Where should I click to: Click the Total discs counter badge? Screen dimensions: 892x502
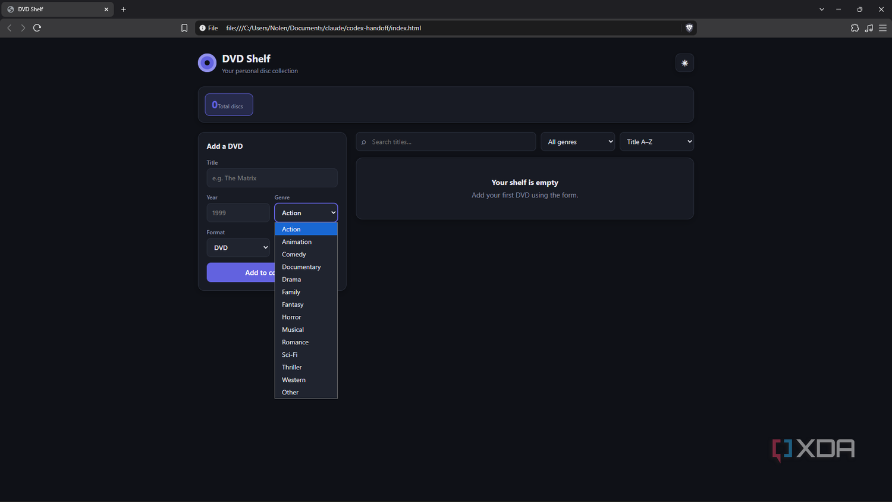click(229, 105)
